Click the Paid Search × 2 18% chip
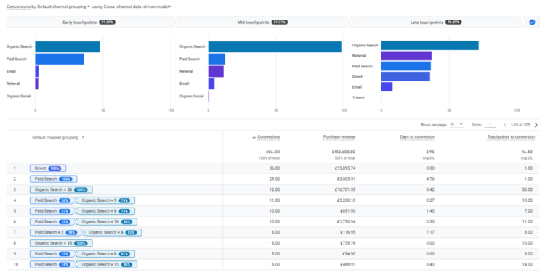Viewport: 545px width, 275px height. [x=56, y=233]
